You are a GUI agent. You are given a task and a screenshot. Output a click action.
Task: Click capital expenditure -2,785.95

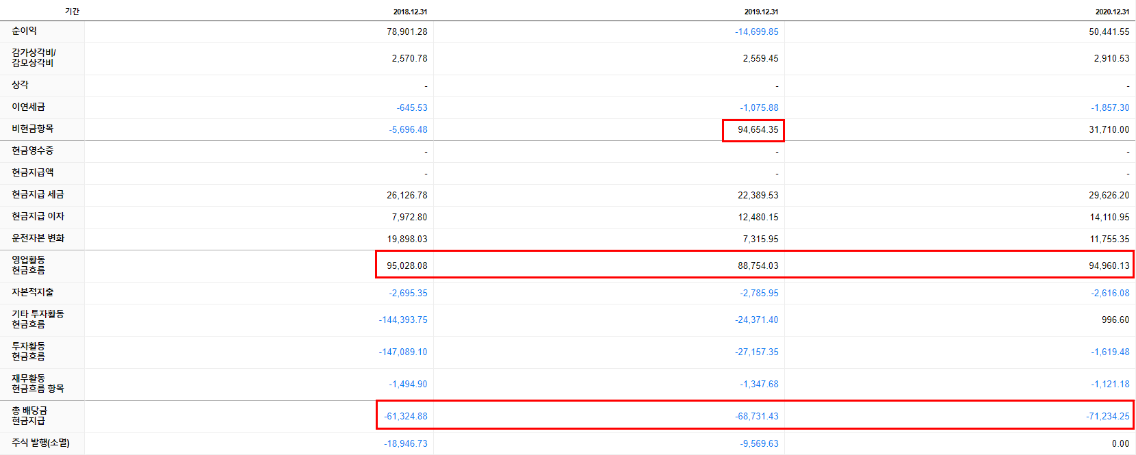(759, 293)
